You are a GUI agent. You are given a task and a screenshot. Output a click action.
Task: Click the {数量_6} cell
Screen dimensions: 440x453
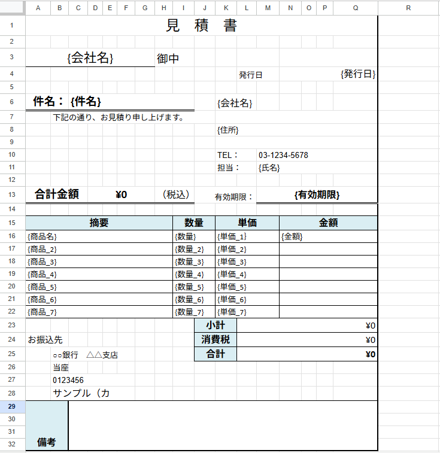click(x=194, y=299)
